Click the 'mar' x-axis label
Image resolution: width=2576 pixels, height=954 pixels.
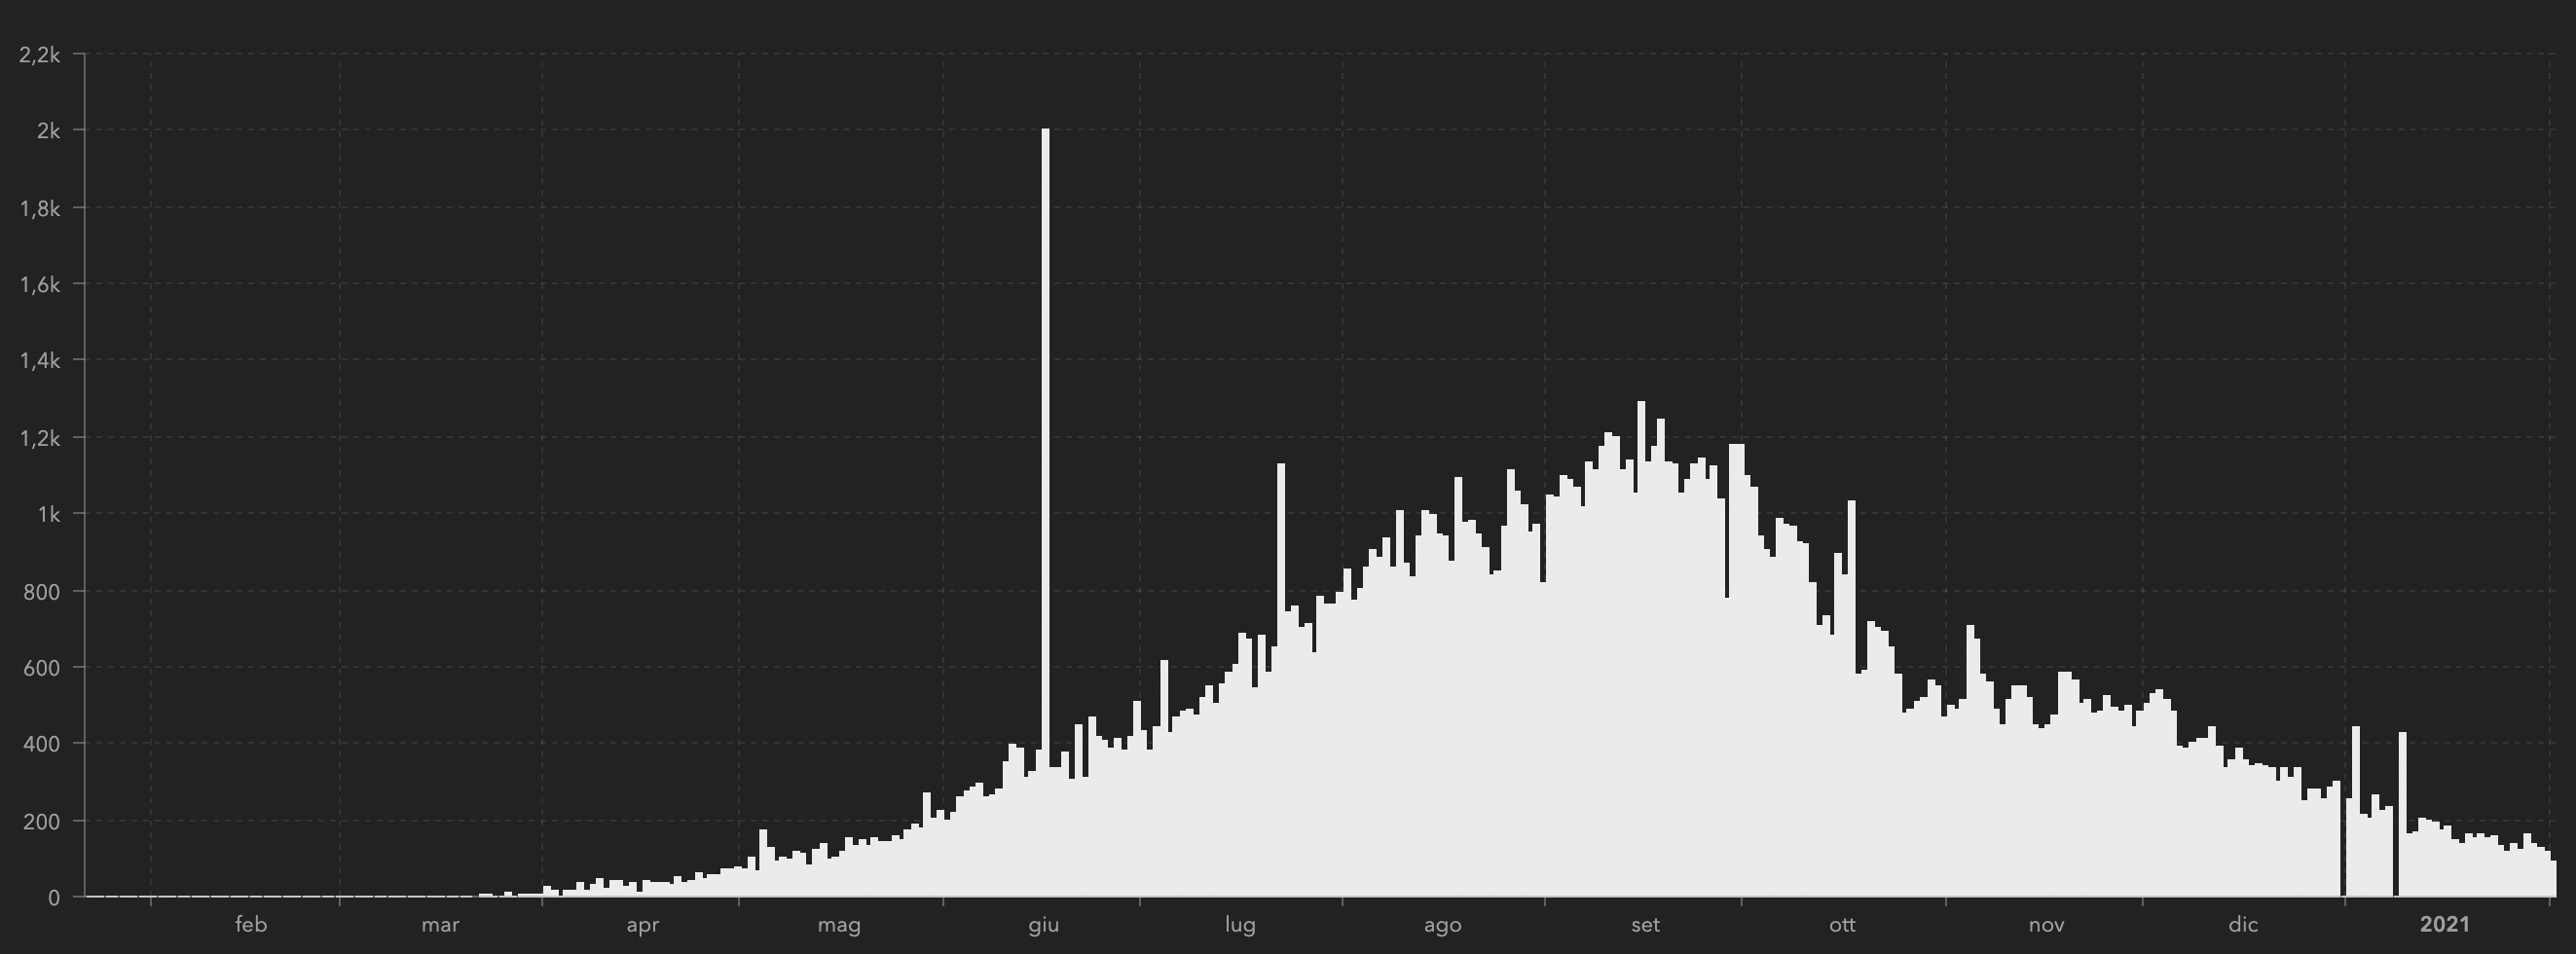440,925
